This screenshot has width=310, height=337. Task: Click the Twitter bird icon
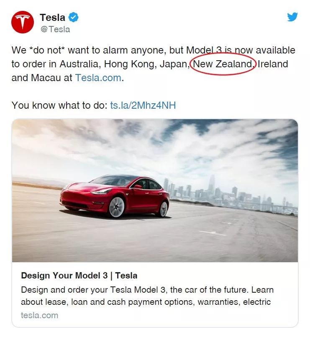292,17
